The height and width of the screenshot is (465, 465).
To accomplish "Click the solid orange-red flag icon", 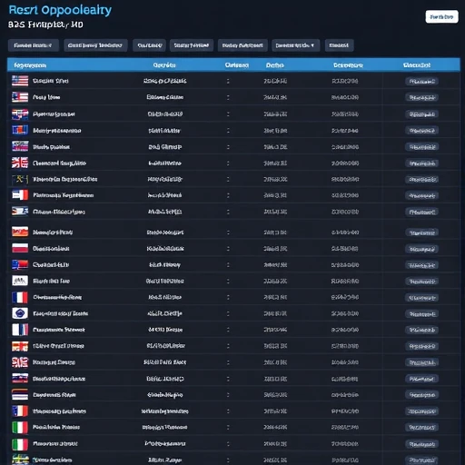I will (20, 232).
